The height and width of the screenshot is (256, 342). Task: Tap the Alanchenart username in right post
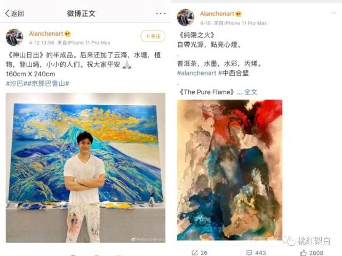point(217,14)
